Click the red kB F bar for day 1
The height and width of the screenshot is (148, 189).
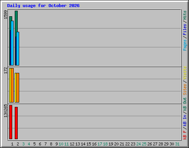click(11, 122)
